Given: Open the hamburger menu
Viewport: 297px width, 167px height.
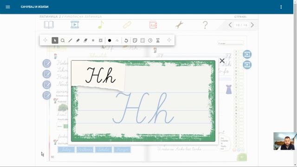Looking at the screenshot, I should tap(8, 7).
